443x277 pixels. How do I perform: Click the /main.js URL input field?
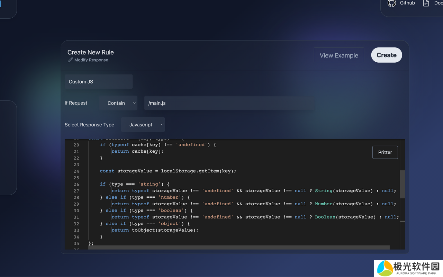point(229,103)
